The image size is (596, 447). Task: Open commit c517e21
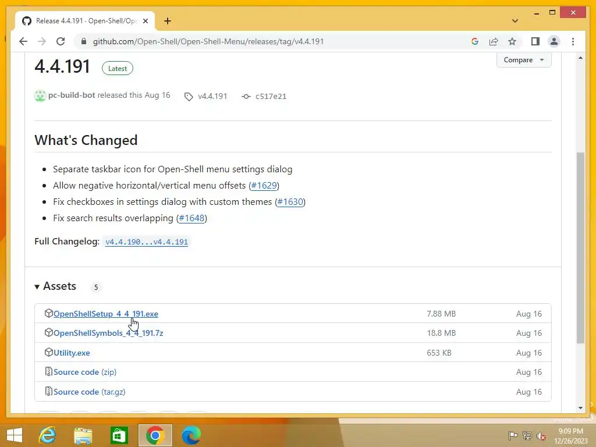click(x=271, y=97)
